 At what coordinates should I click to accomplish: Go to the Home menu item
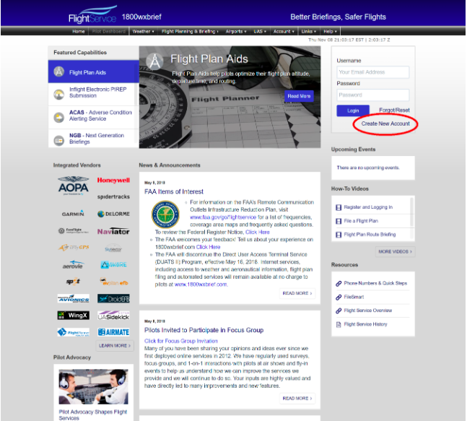79,31
